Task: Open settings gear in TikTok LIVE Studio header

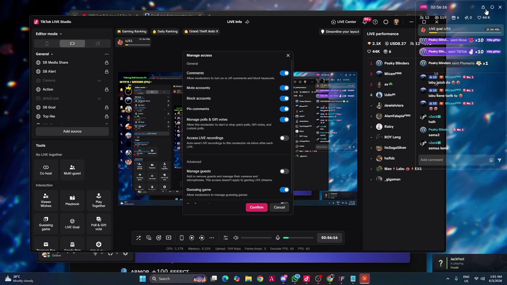Action: pos(386,22)
